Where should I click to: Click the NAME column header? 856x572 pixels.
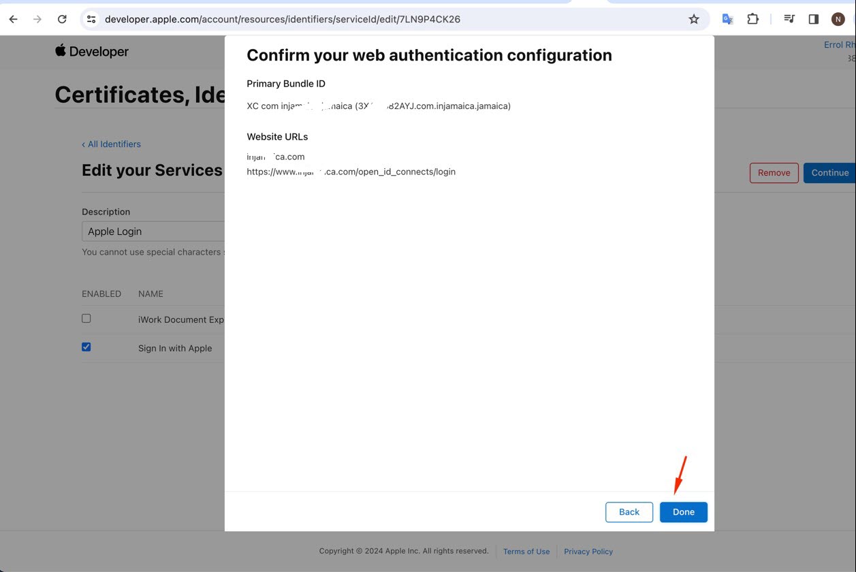click(150, 294)
